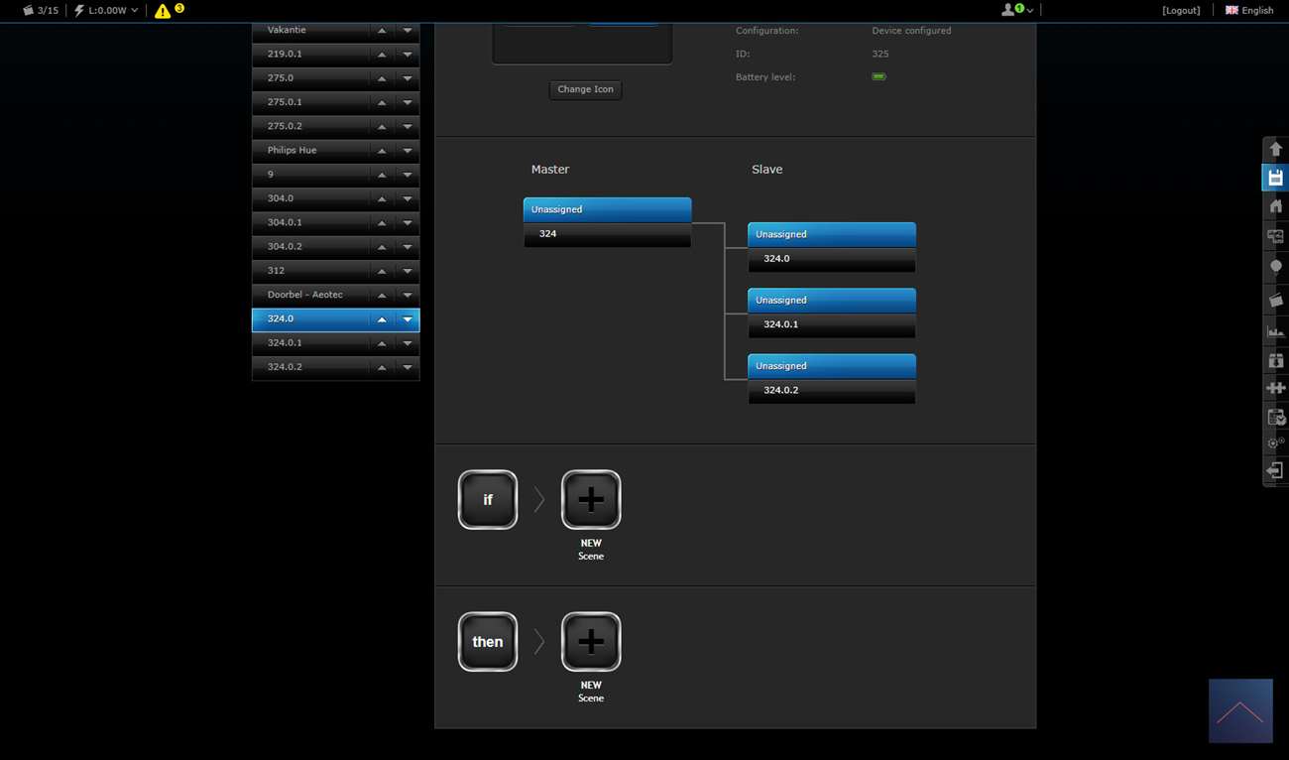Click the puzzle piece plugins icon
The height and width of the screenshot is (760, 1289).
(1275, 388)
